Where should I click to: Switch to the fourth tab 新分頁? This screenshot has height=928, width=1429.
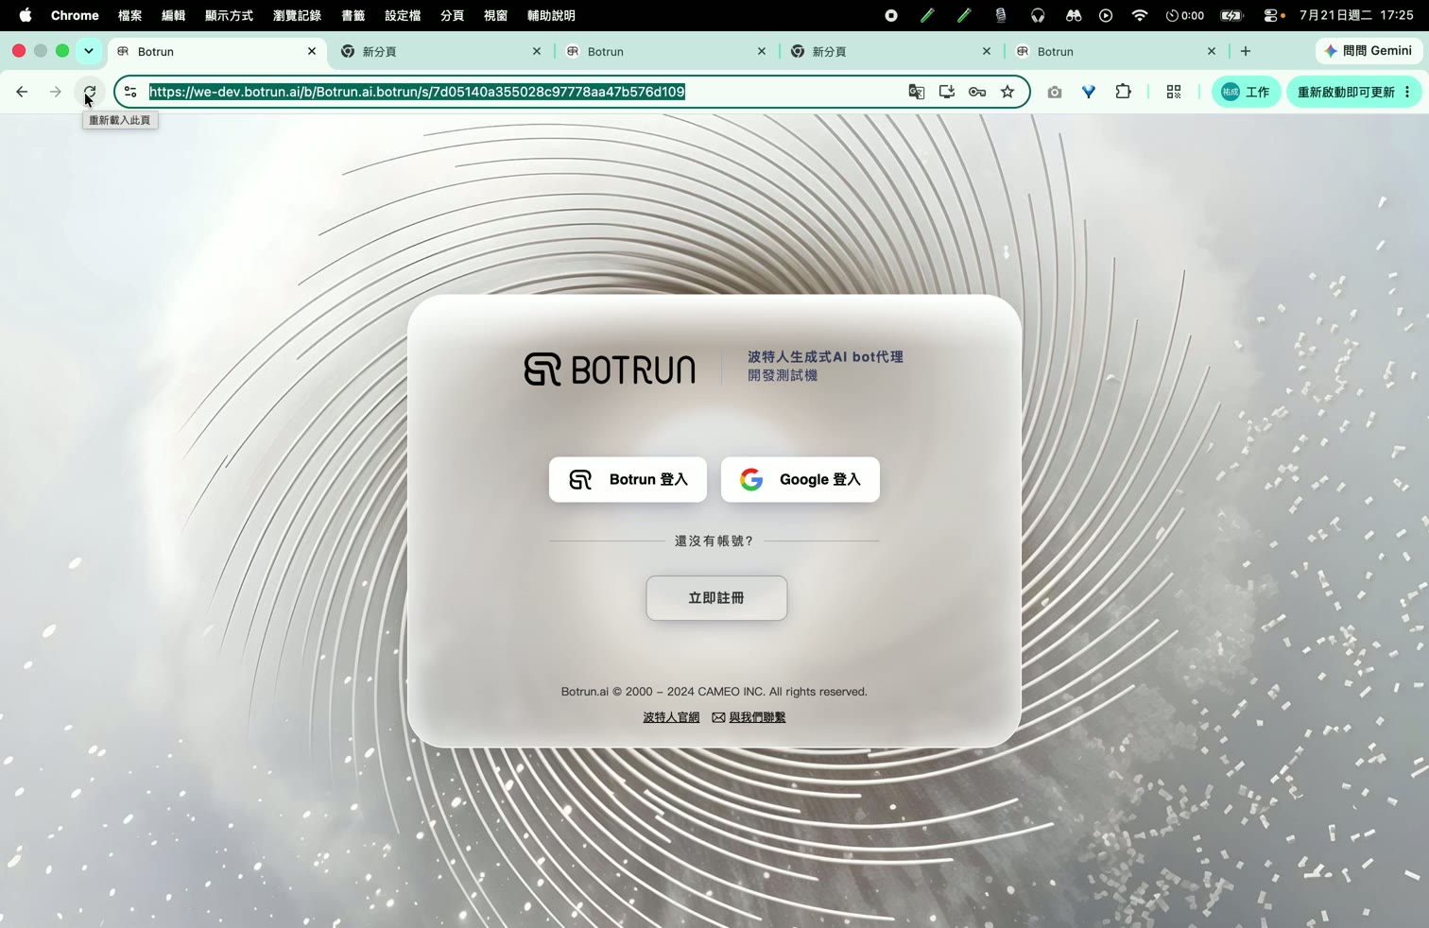tap(890, 51)
